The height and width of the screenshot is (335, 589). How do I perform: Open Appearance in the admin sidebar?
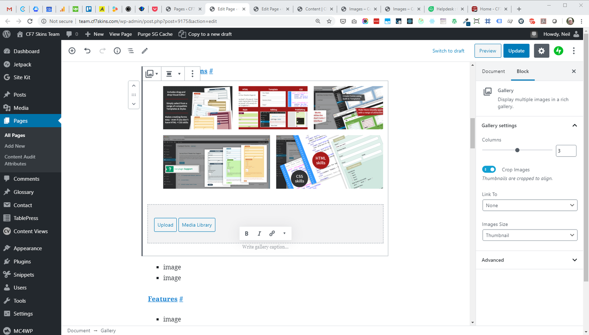tap(28, 249)
